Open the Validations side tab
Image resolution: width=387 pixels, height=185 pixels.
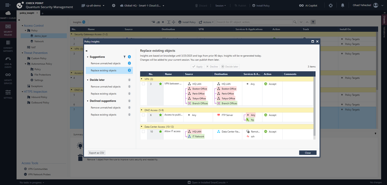(x=384, y=32)
